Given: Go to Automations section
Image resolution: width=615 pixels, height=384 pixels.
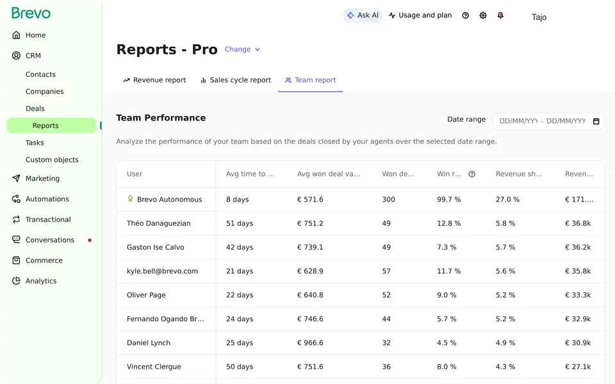Looking at the screenshot, I should click(47, 199).
